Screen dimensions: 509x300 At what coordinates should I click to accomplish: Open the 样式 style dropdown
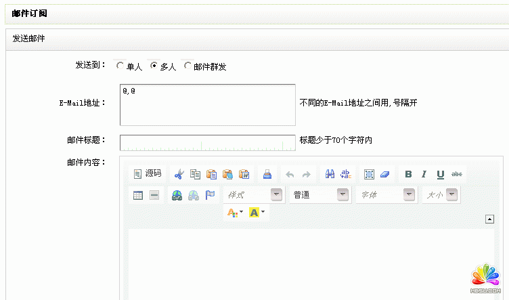click(276, 195)
